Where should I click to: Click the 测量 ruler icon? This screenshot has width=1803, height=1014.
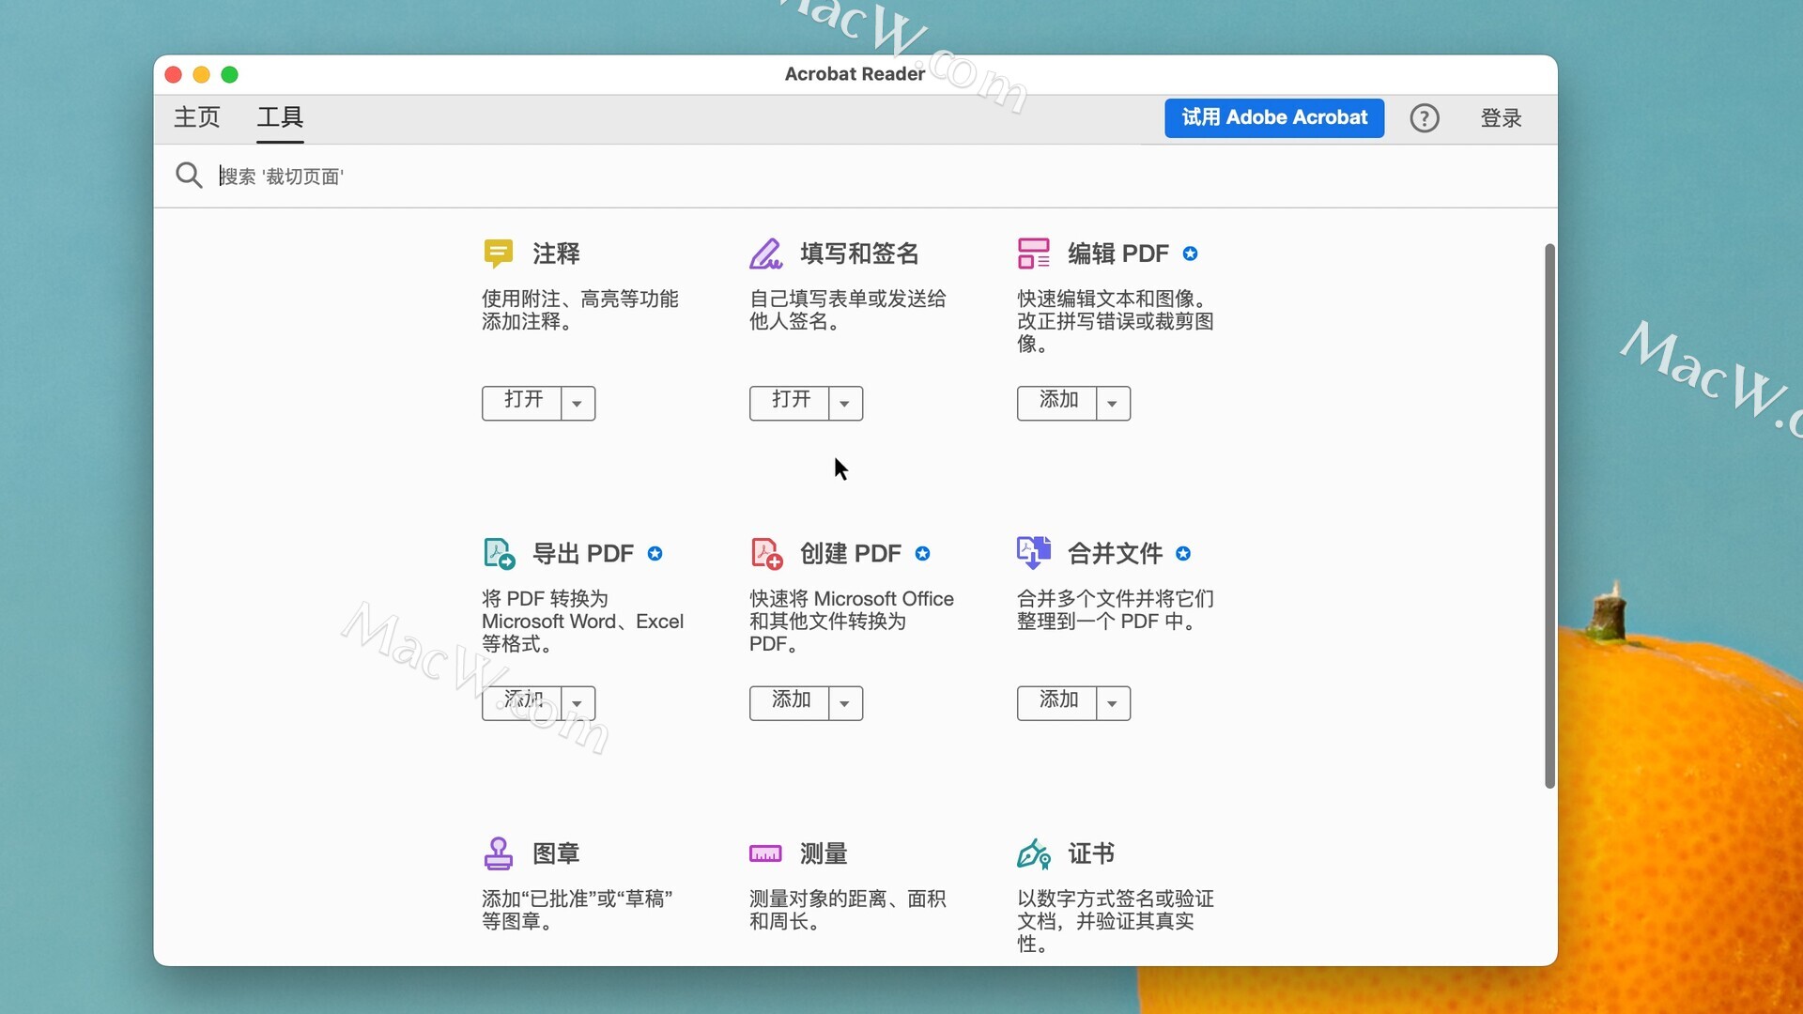coord(765,853)
